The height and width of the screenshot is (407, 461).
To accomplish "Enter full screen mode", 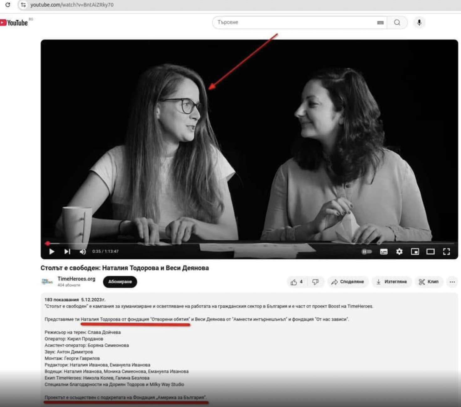I will (447, 251).
